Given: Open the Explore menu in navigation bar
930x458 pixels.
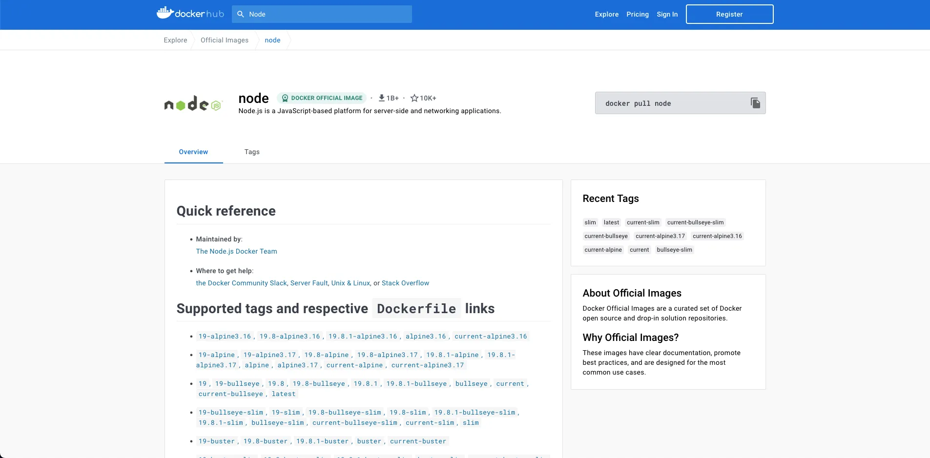Looking at the screenshot, I should [x=607, y=14].
